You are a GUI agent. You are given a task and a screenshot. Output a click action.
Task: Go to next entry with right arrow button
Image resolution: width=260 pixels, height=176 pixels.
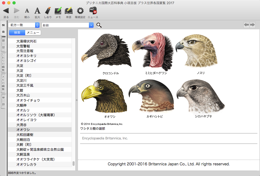pyautogui.click(x=252, y=25)
